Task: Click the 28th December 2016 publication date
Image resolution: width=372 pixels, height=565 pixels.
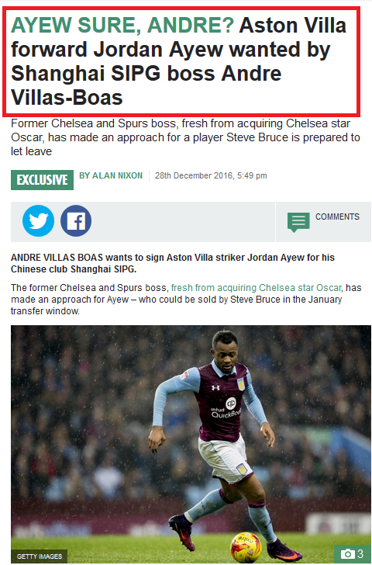Action: click(x=211, y=176)
